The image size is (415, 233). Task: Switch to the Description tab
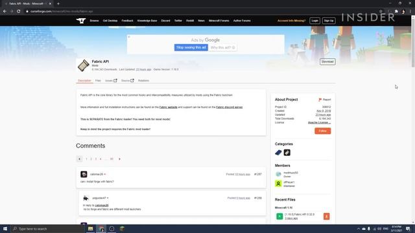(x=84, y=80)
